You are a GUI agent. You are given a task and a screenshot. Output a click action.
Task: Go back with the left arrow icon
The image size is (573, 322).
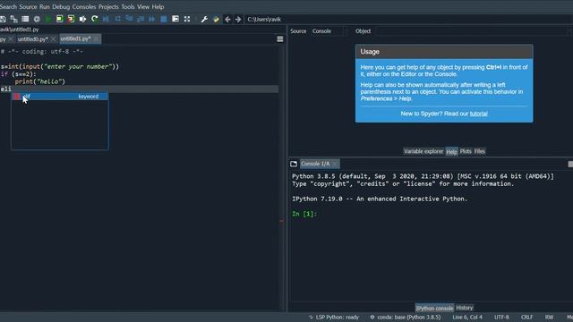(x=227, y=19)
